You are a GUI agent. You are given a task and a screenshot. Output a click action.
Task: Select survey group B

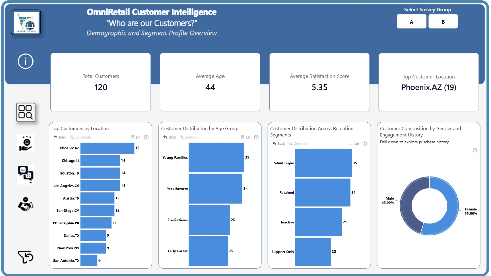click(443, 21)
